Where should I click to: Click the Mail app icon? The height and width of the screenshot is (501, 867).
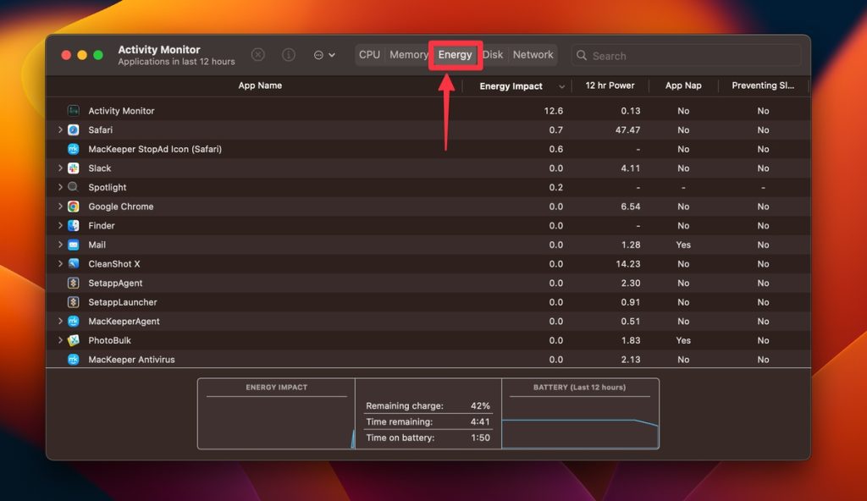74,245
